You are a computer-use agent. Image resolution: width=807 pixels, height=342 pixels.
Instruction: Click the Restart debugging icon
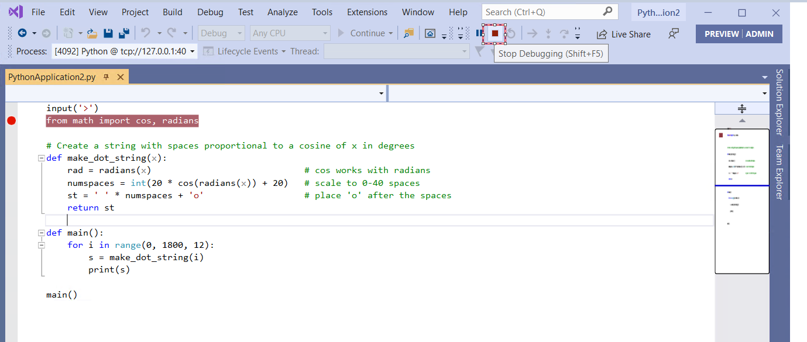[510, 33]
